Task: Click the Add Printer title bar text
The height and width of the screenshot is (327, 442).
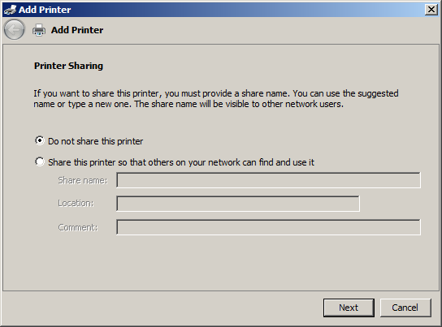Action: coord(45,10)
